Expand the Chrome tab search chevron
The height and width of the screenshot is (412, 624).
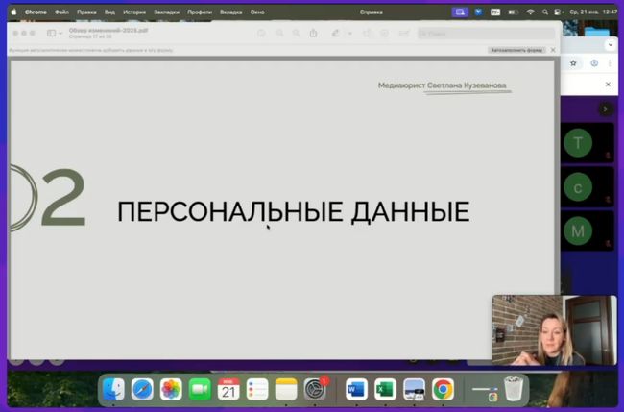point(611,43)
